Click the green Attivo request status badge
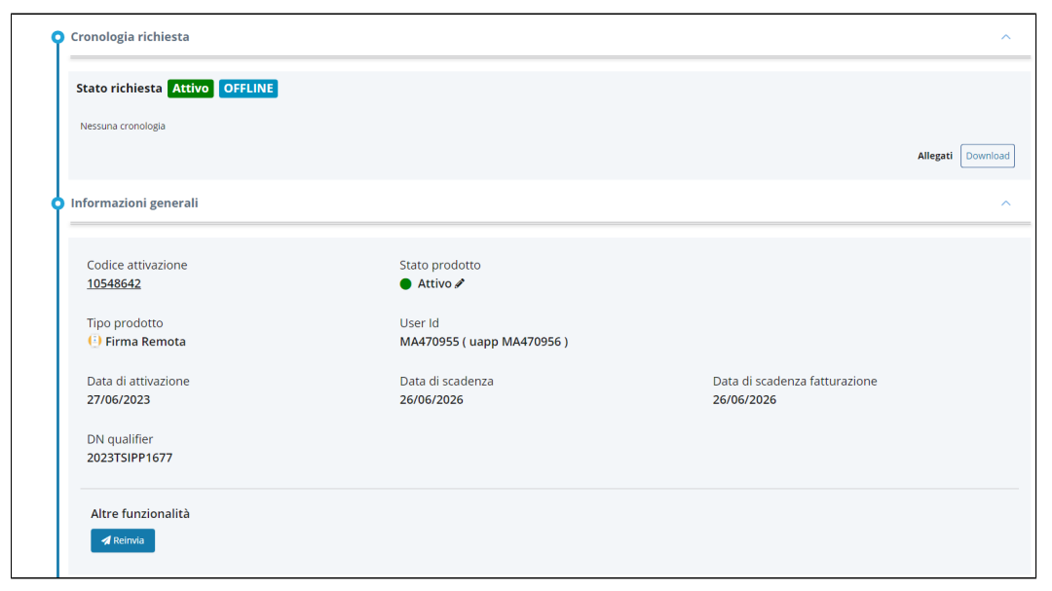The image size is (1052, 591). coord(190,89)
